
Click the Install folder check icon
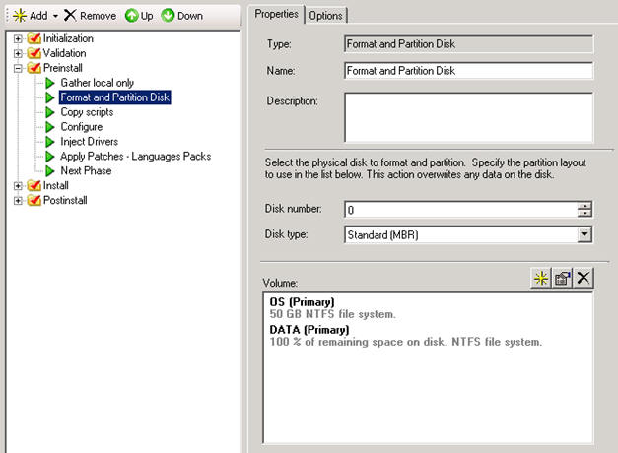pyautogui.click(x=34, y=185)
